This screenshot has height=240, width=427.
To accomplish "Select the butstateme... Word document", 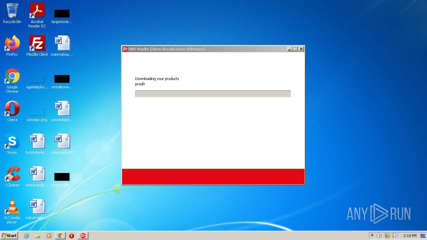I will pyautogui.click(x=37, y=144).
